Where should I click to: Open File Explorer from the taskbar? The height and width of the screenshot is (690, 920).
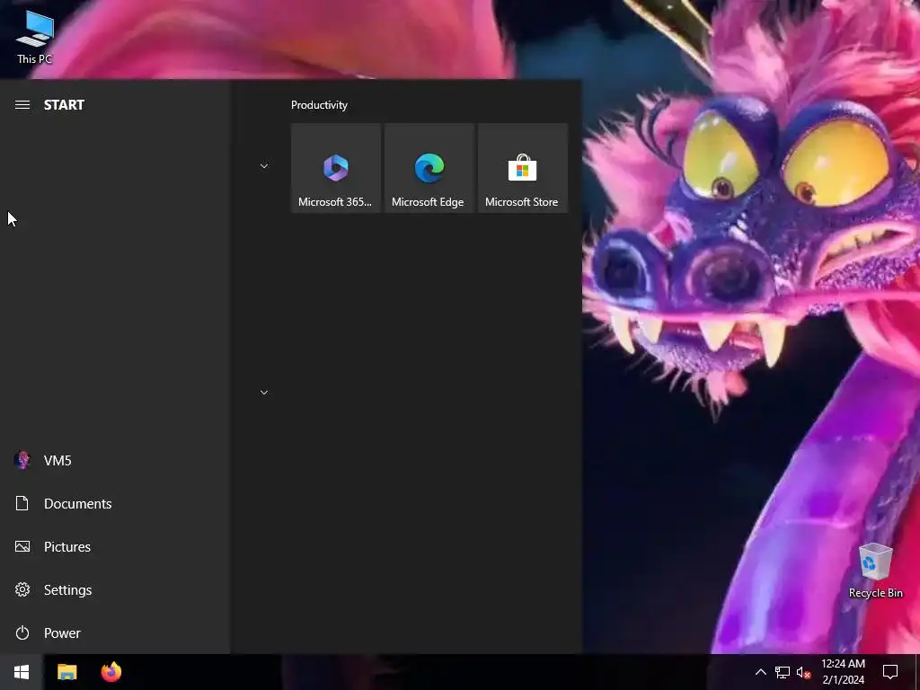tap(66, 672)
